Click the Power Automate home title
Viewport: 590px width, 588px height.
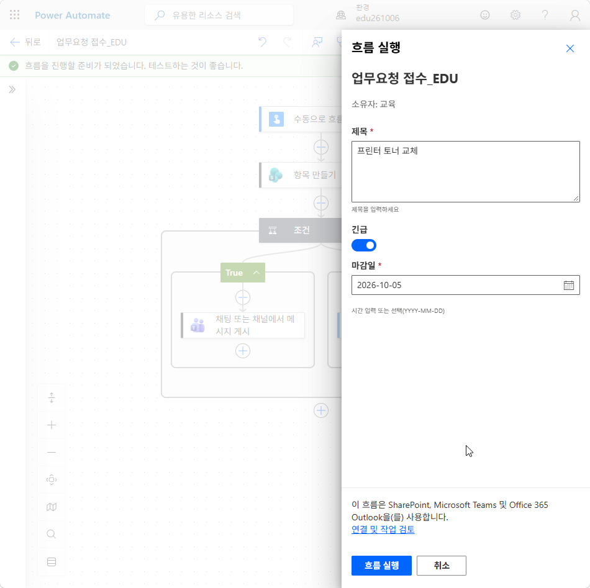coord(73,16)
